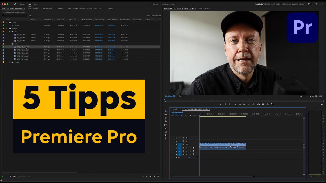Solo audio track A2
The width and height of the screenshot is (326, 183).
(190, 151)
